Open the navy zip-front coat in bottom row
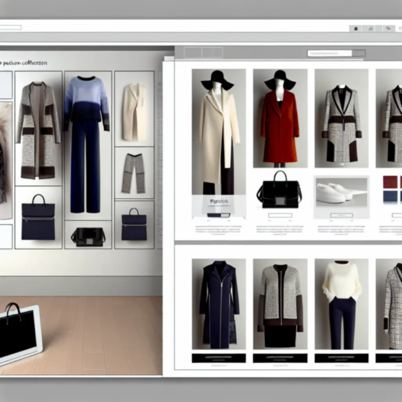The height and width of the screenshot is (402, 402). 219,303
